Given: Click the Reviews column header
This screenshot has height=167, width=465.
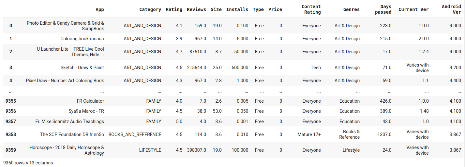Looking at the screenshot, I should coord(196,9).
